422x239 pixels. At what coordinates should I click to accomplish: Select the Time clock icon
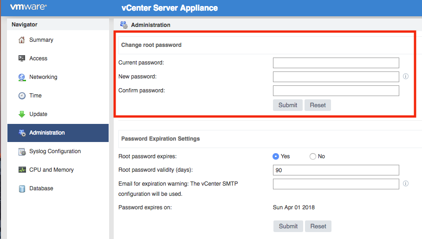tap(22, 96)
